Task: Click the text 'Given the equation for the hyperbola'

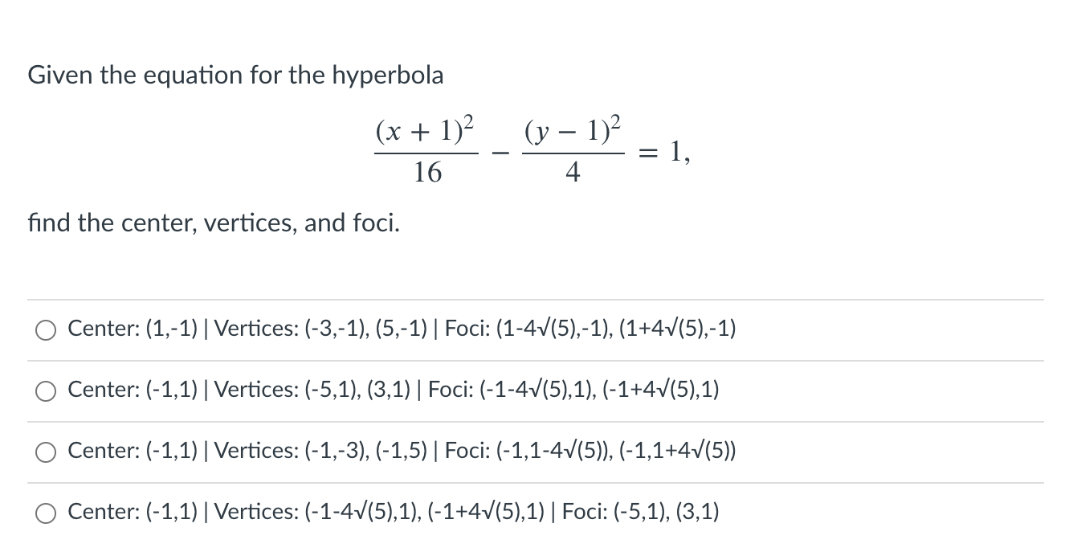Action: [x=235, y=76]
